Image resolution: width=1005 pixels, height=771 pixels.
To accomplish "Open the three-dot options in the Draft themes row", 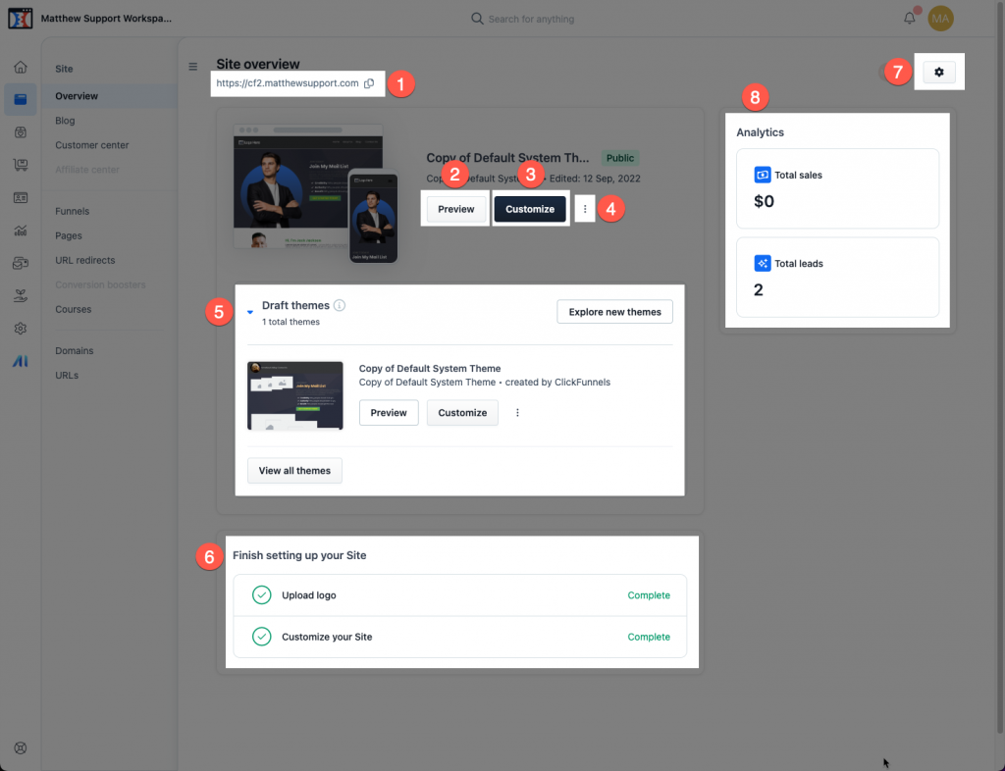I will 517,413.
